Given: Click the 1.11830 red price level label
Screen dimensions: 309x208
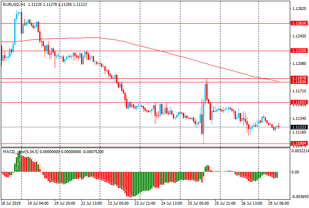Looking at the screenshot, I should pyautogui.click(x=299, y=82).
